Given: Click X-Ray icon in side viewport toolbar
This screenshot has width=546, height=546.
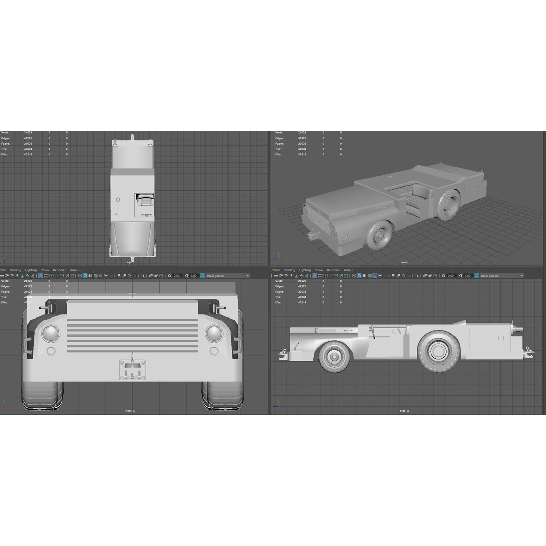Looking at the screenshot, I should click(x=425, y=276).
